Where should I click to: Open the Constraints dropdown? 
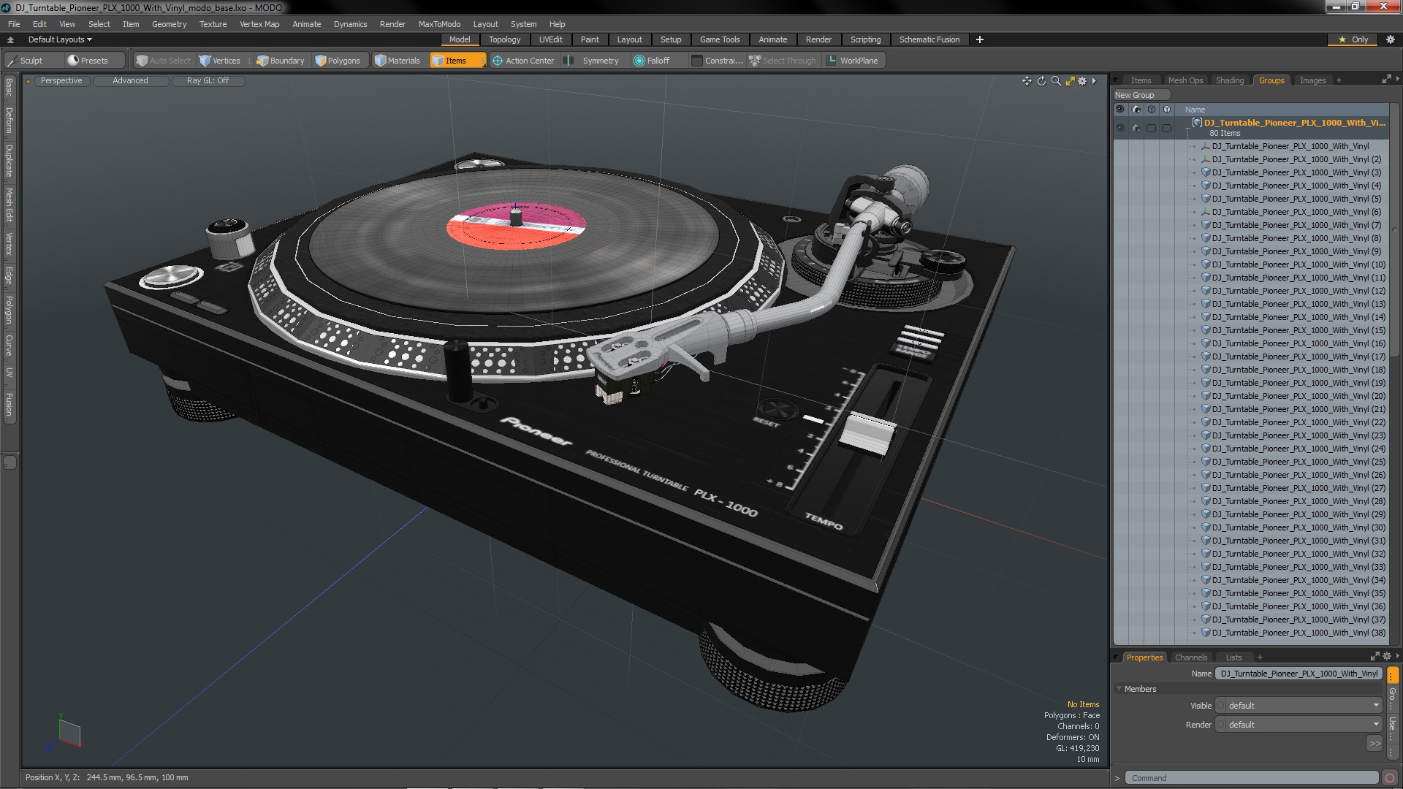[718, 61]
